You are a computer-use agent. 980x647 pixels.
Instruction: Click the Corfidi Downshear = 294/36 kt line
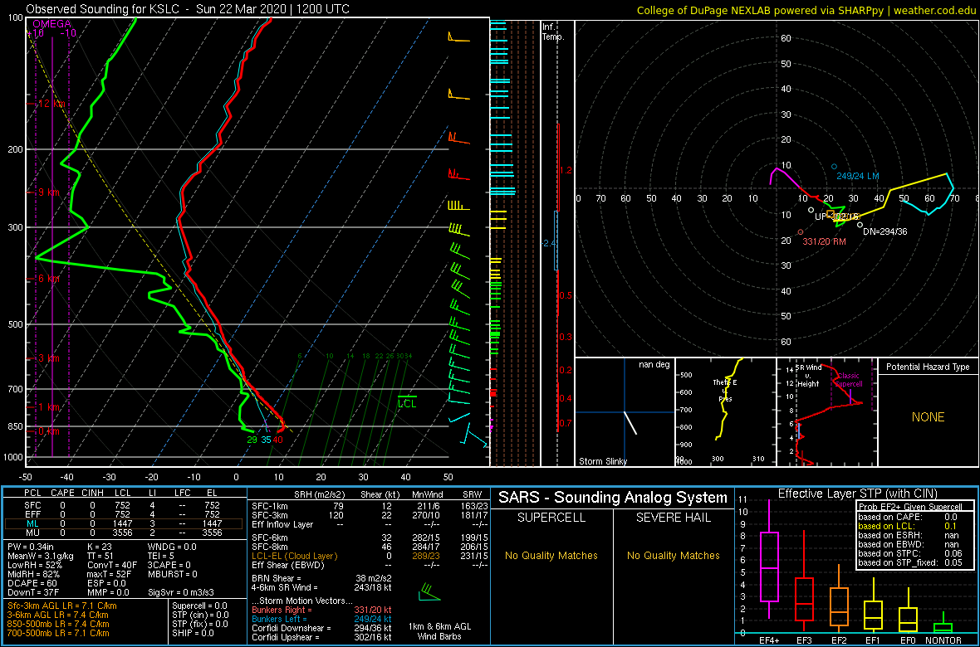click(321, 628)
